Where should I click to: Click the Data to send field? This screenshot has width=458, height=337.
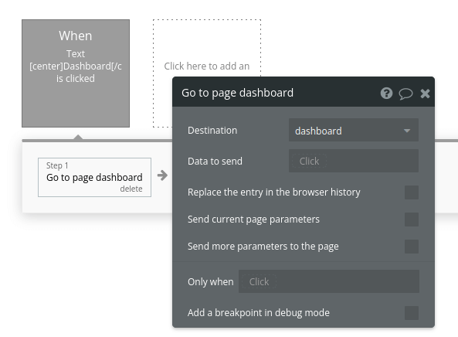354,161
